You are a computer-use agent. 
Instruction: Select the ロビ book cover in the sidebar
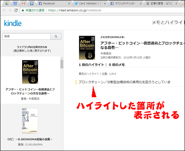pos(30,121)
